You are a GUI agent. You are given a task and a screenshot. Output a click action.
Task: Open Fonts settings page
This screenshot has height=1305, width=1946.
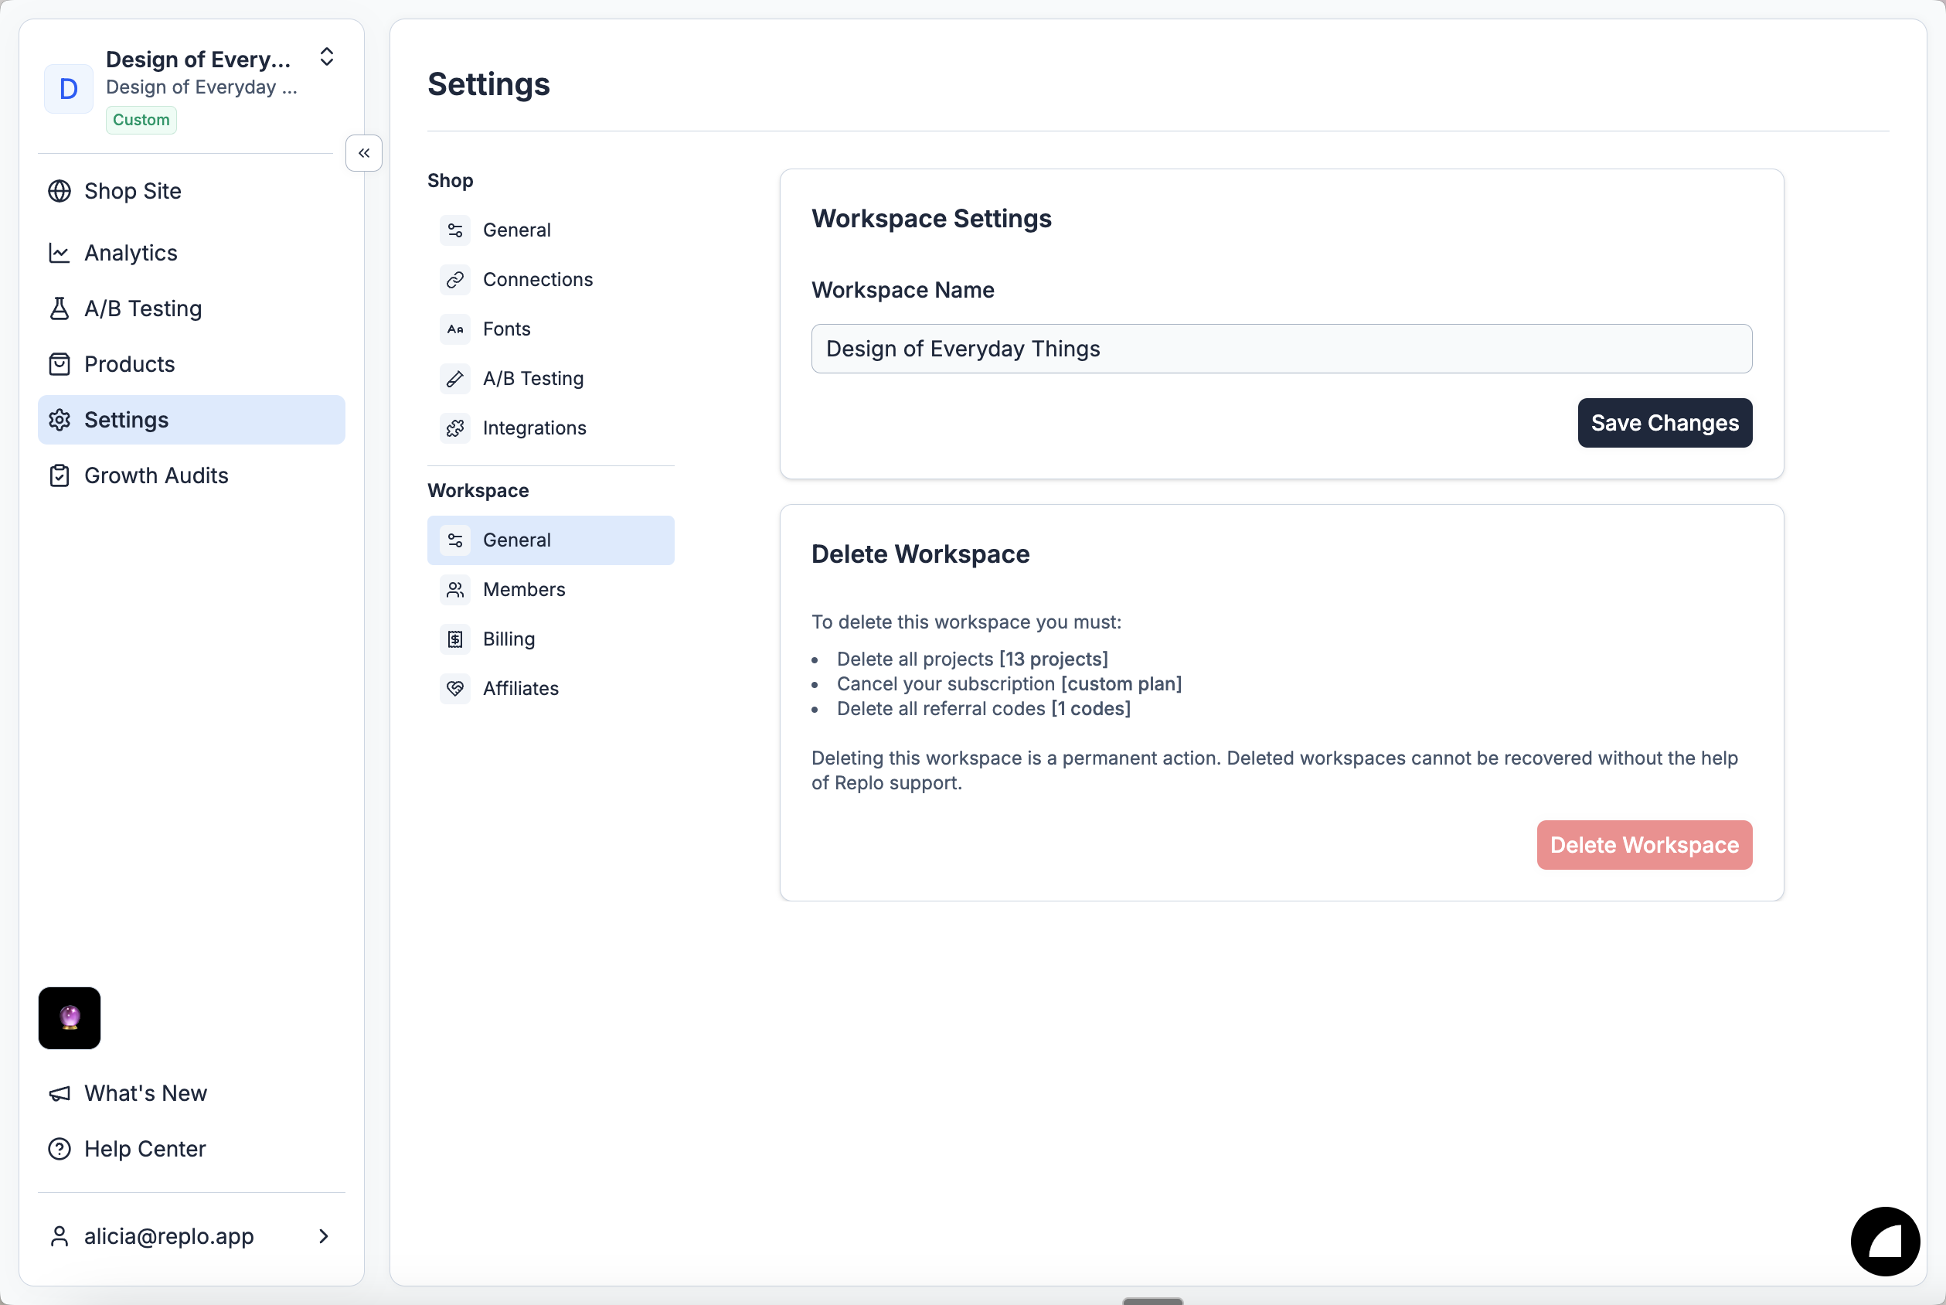coord(506,329)
